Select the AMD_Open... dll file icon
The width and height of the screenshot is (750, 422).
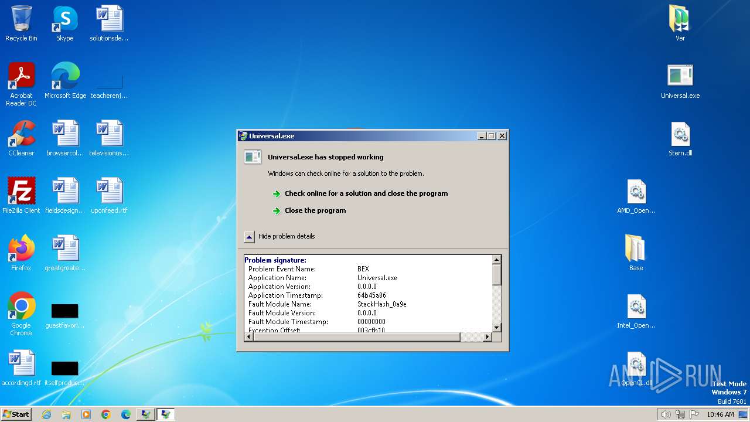[x=636, y=195]
